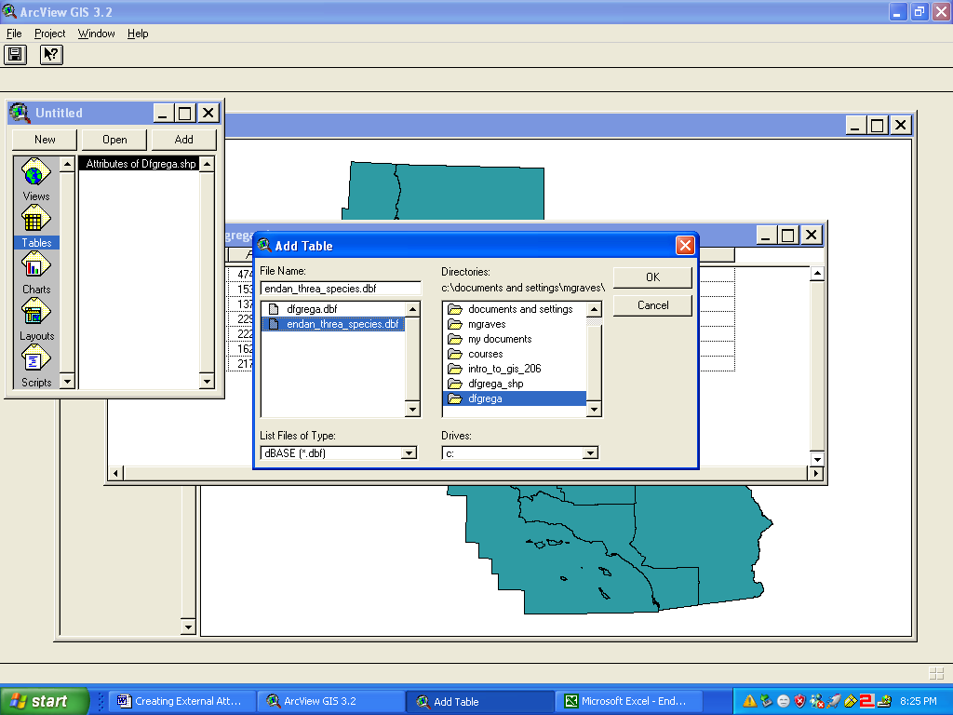953x715 pixels.
Task: Select Attributes of Dfgrega.shp list entry
Action: 141,164
